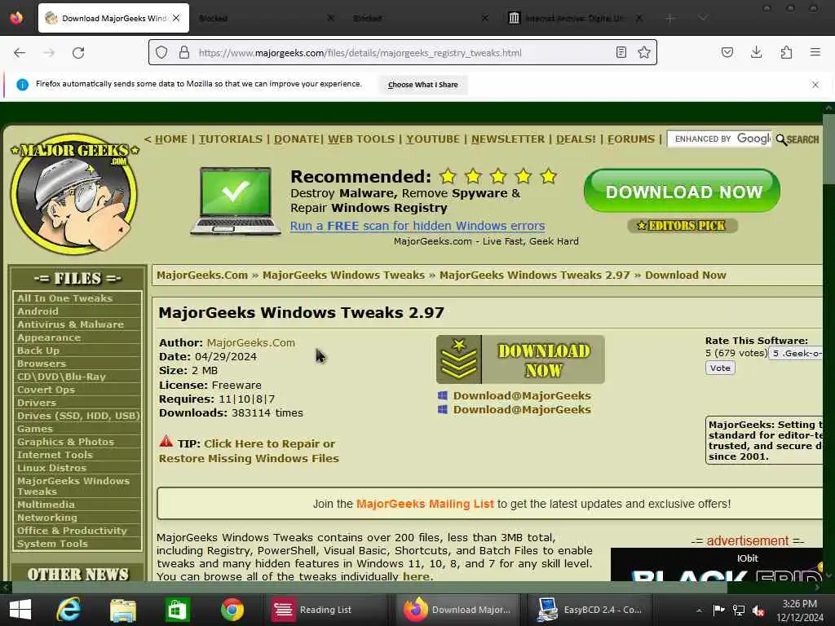Open the TUTORIALS menu link
Screen dimensions: 835x626
click(x=231, y=139)
